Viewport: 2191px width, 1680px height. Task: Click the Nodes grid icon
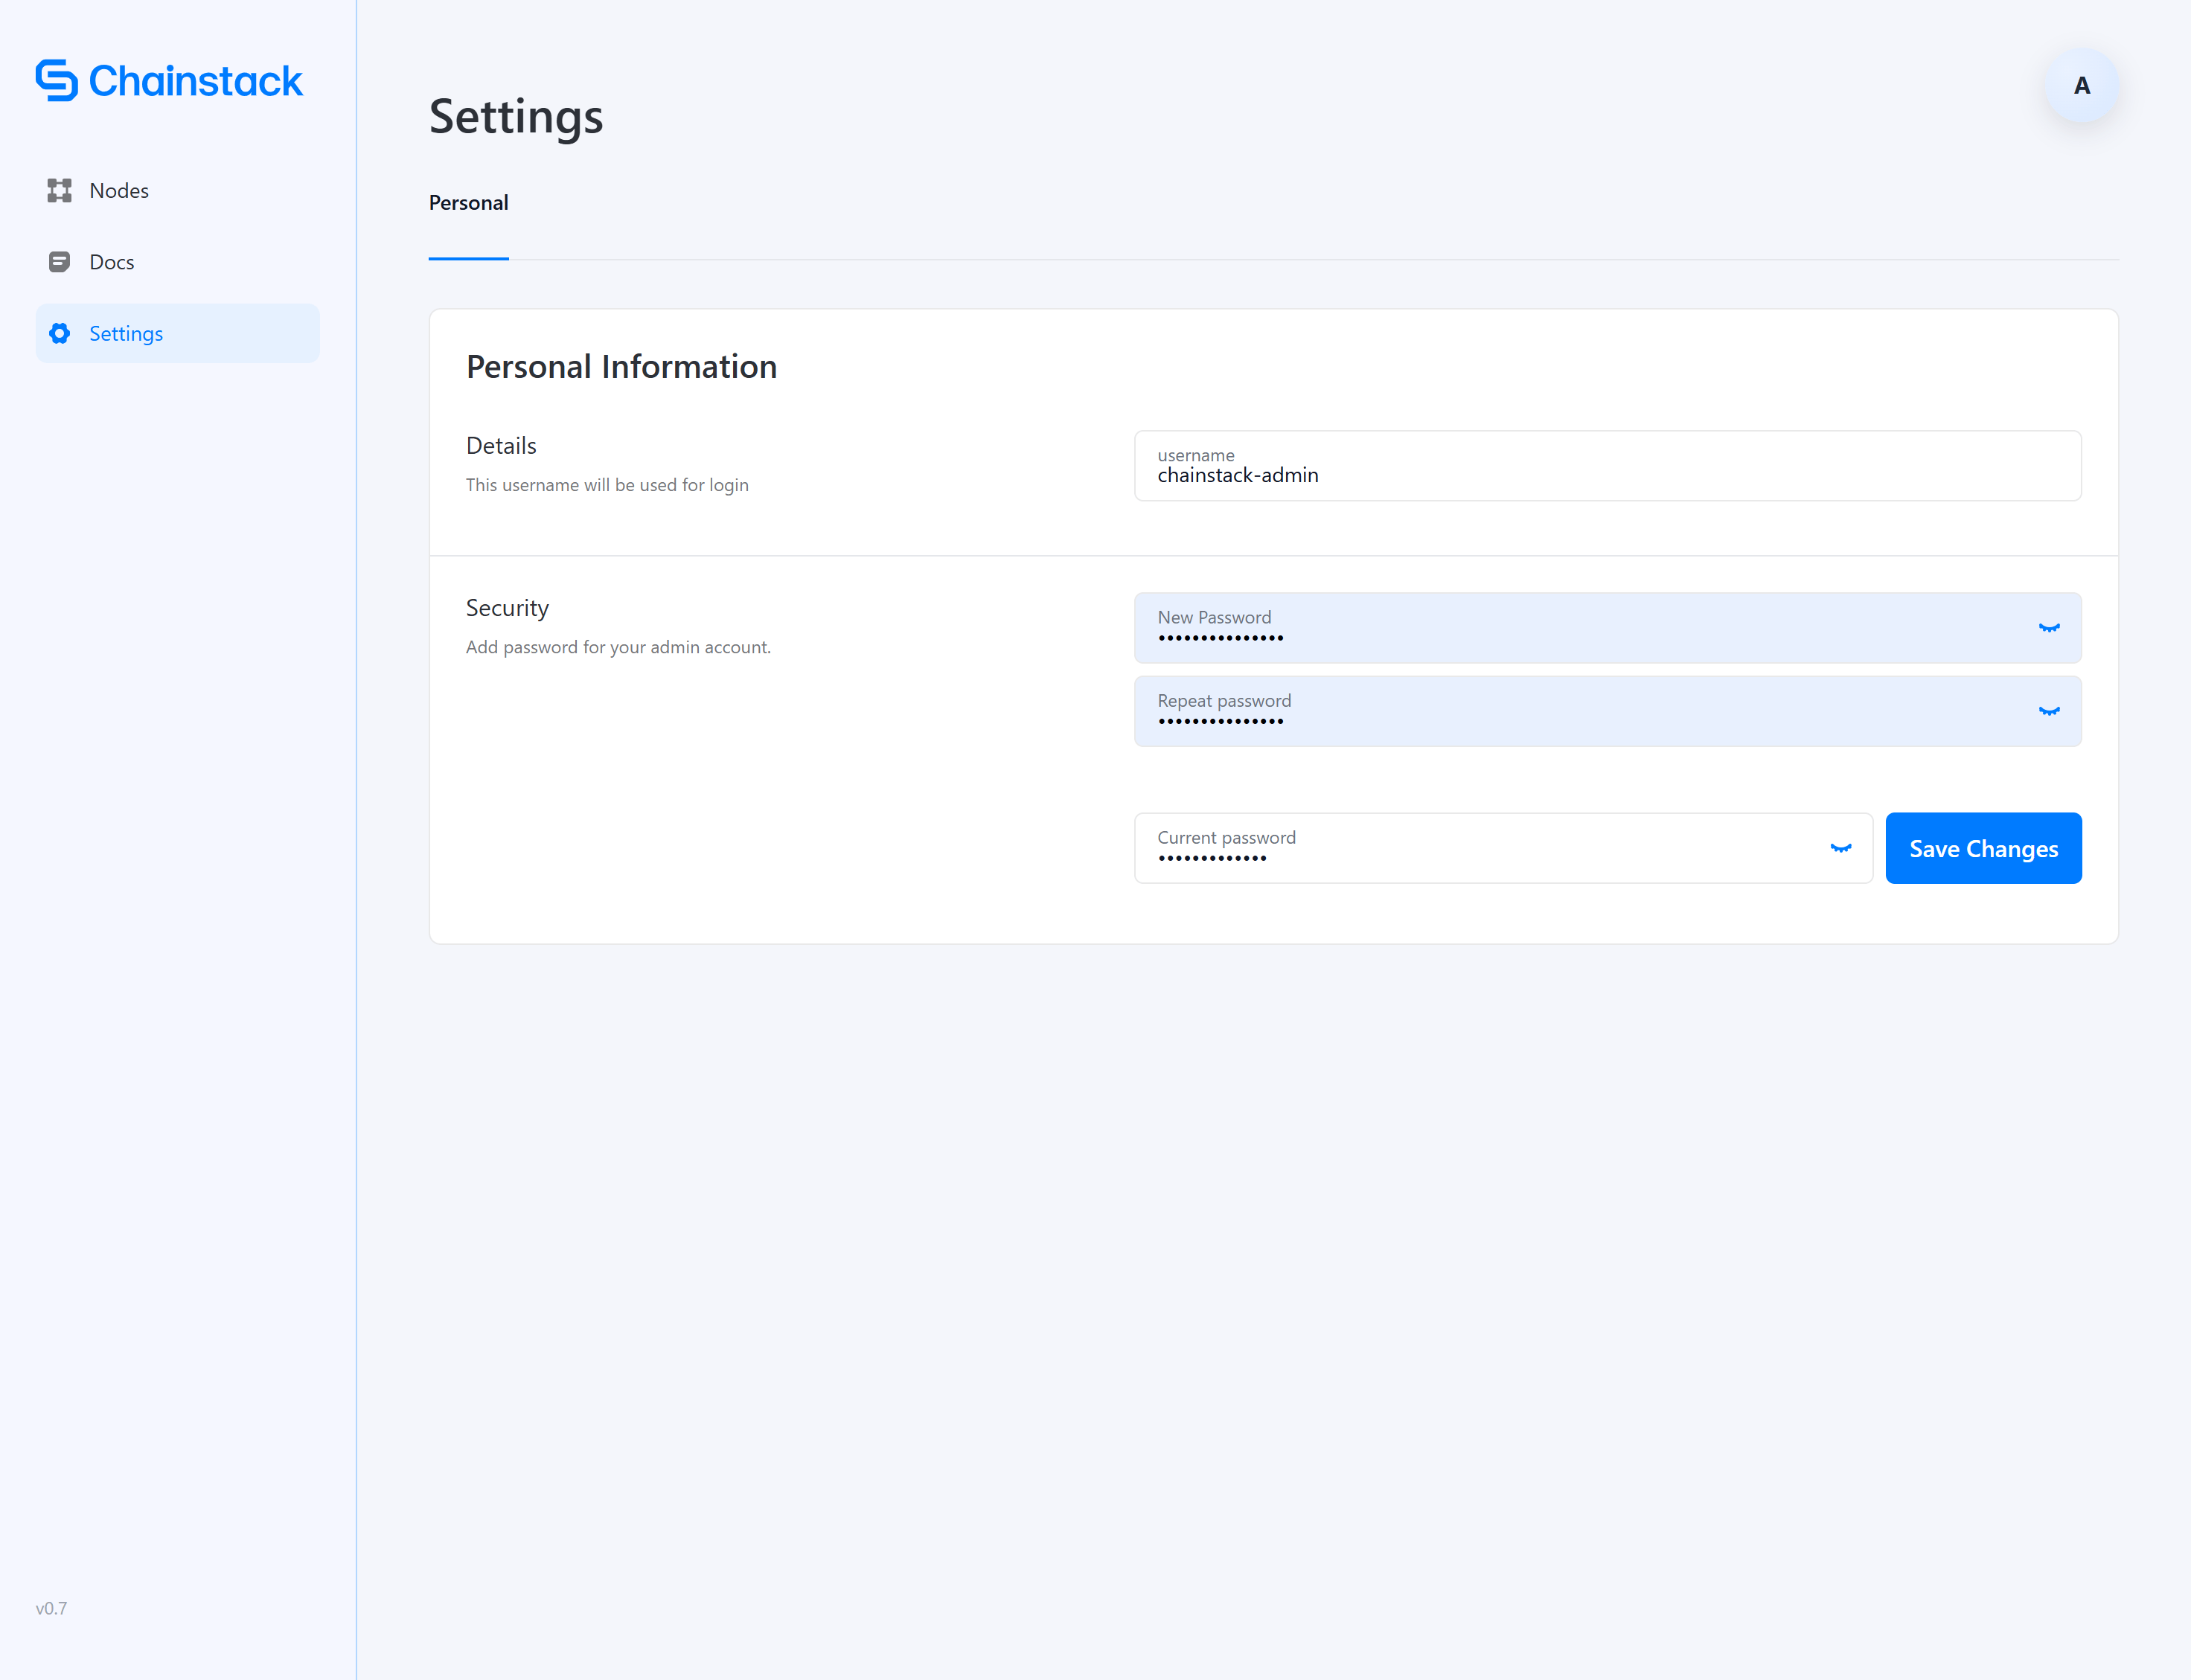(x=59, y=190)
